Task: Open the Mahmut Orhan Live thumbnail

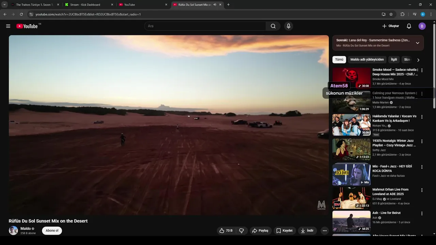Action: click(351, 198)
